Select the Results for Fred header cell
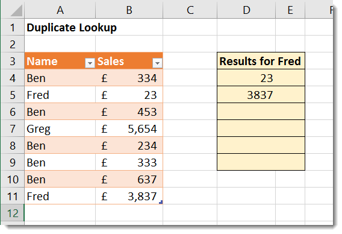Image resolution: width=342 pixels, height=234 pixels. [x=261, y=61]
